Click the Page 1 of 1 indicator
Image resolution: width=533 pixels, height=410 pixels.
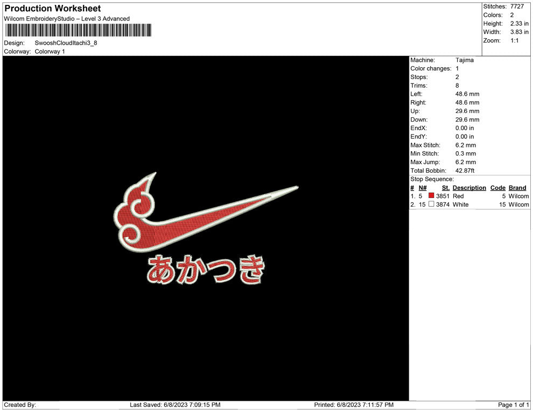tap(514, 405)
